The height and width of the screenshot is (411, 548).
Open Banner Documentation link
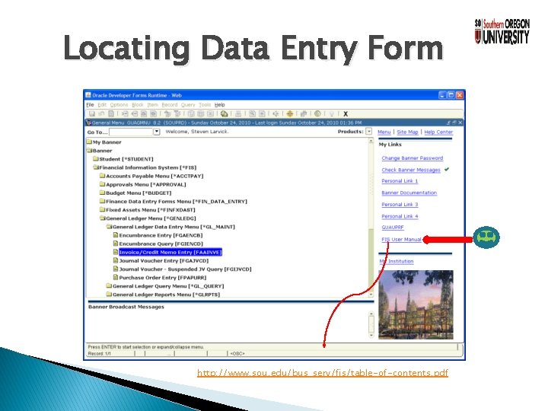[409, 193]
